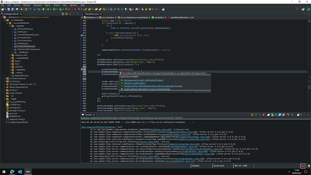Click the light bulb tip icon in status bar
This screenshot has width=311, height=175.
[x=309, y=166]
